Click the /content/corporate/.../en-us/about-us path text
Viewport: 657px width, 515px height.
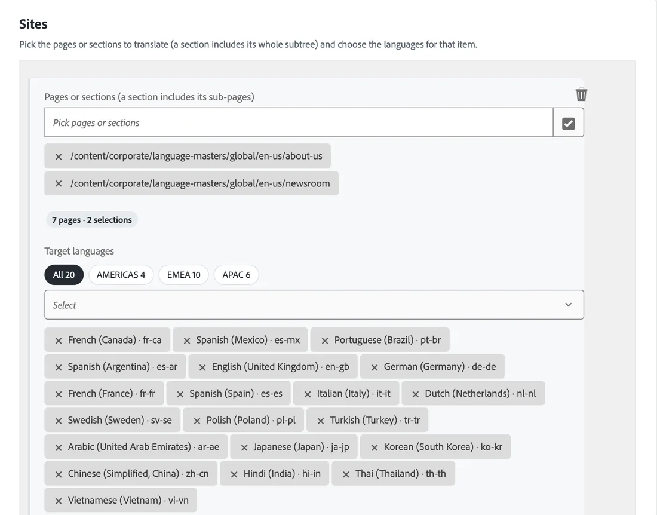tap(197, 156)
